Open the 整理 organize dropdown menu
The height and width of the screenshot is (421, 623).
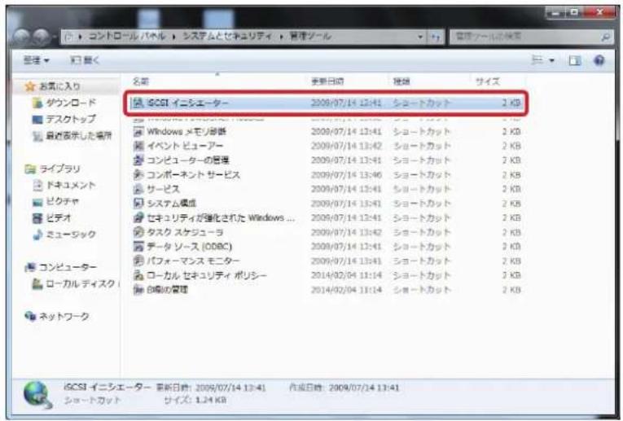click(36, 60)
